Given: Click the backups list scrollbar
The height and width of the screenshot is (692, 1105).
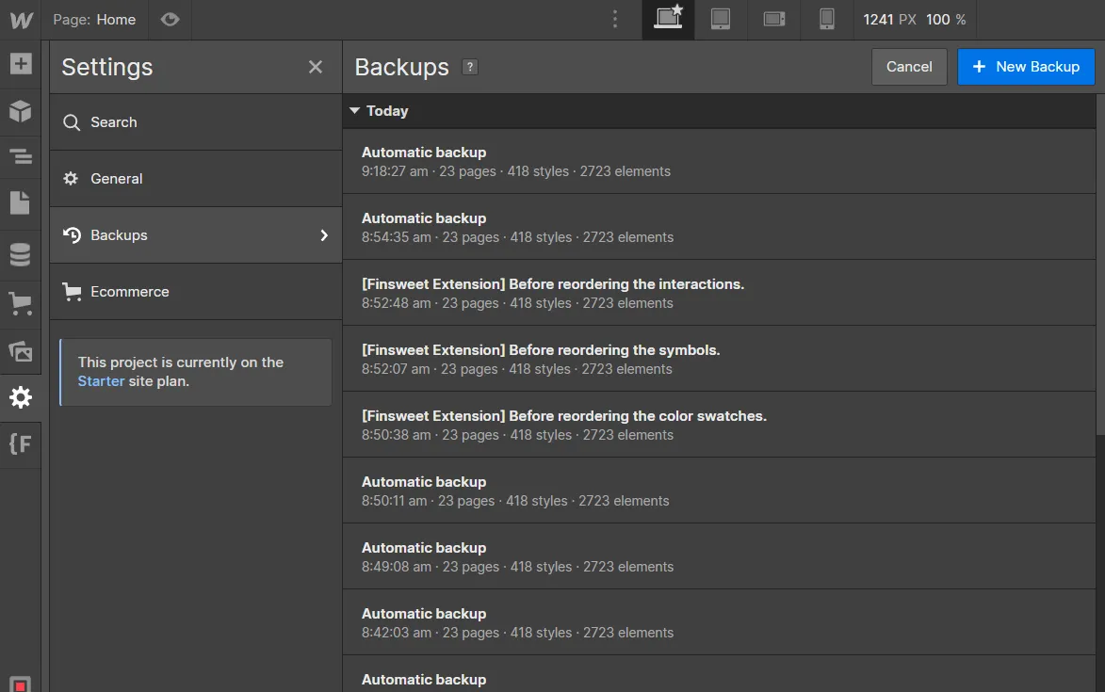Looking at the screenshot, I should [x=1100, y=265].
